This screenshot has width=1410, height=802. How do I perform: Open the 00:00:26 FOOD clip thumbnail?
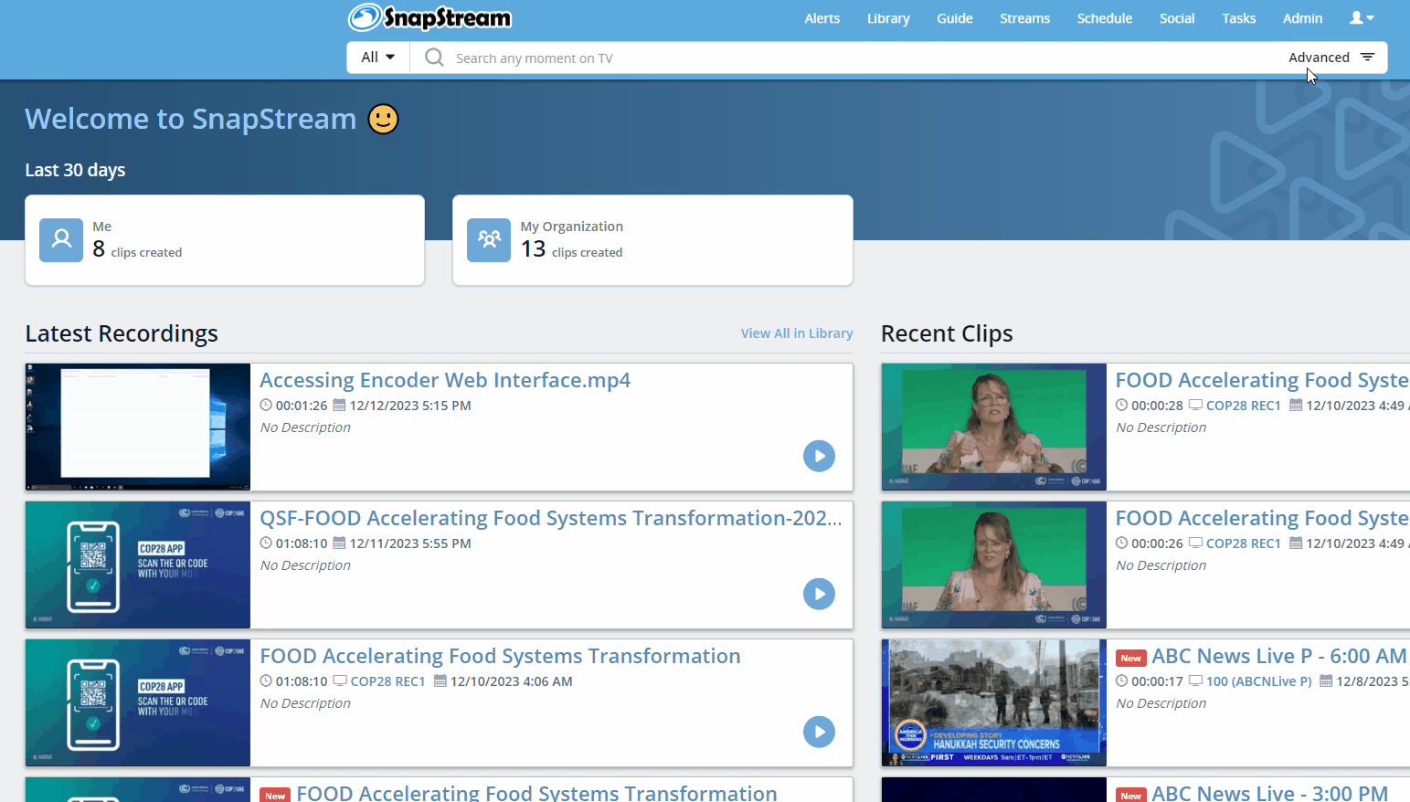[994, 565]
